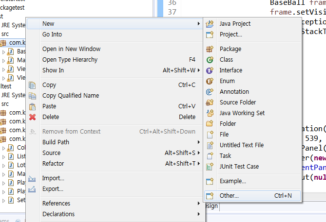Image resolution: width=326 pixels, height=222 pixels.
Task: Click the JUnit Test Case icon
Action: click(210, 167)
